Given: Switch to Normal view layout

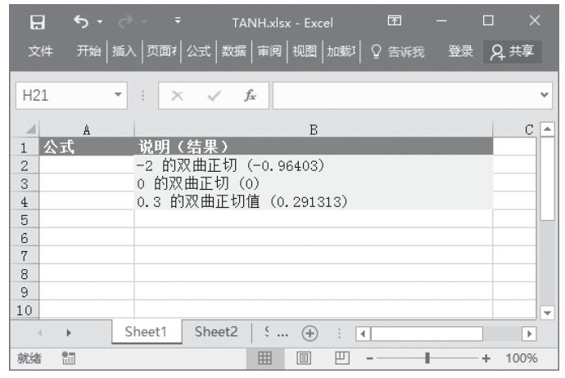Looking at the screenshot, I should 265,358.
